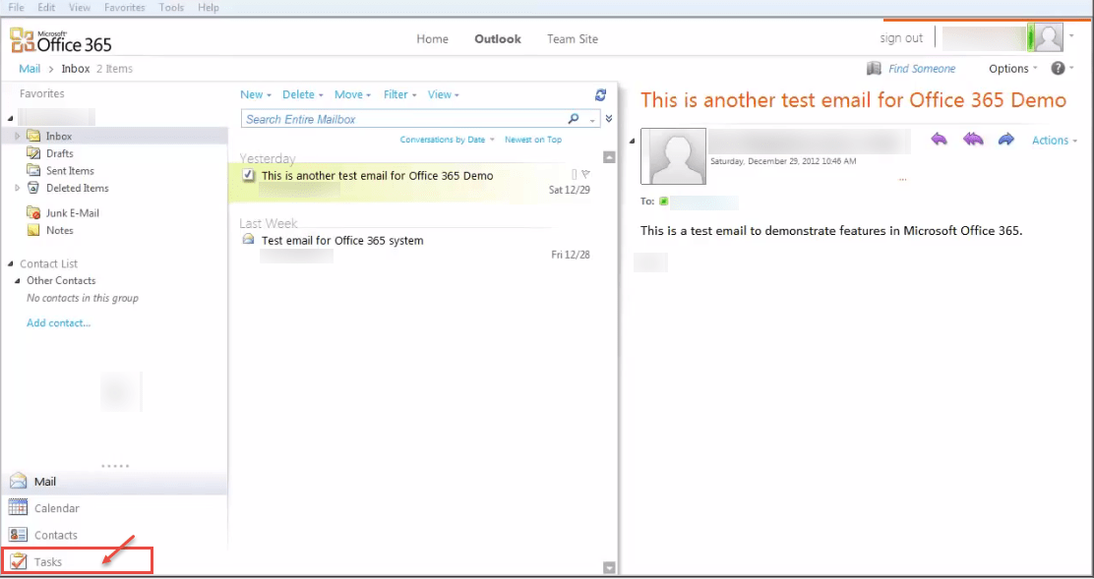Click the Contacts icon in navigation
The height and width of the screenshot is (579, 1094).
coord(18,535)
